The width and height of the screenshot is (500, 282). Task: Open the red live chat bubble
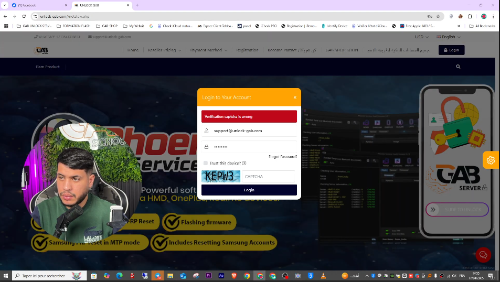[483, 255]
